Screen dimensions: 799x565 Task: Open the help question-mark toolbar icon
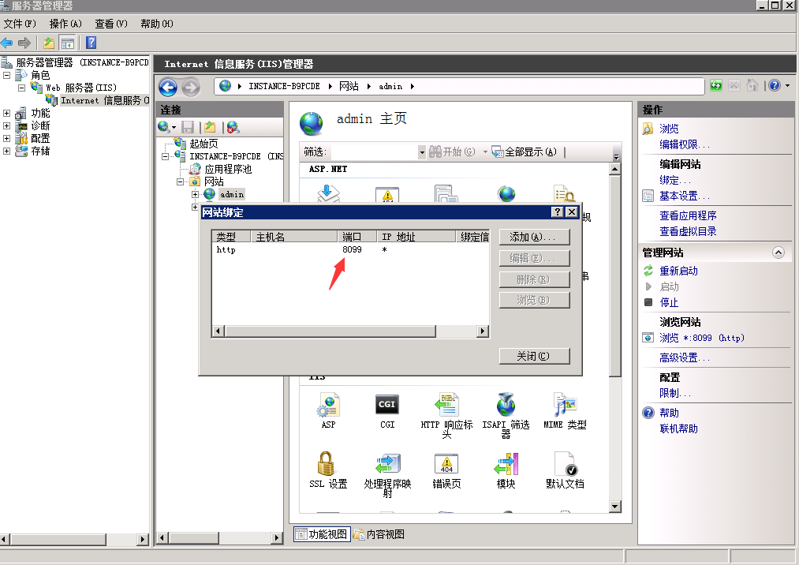click(91, 43)
